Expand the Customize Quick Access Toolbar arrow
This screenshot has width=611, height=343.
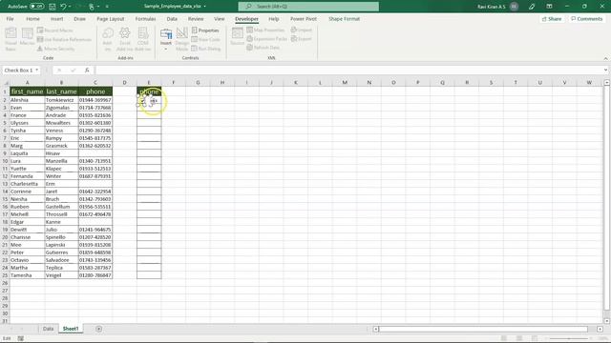[107, 7]
